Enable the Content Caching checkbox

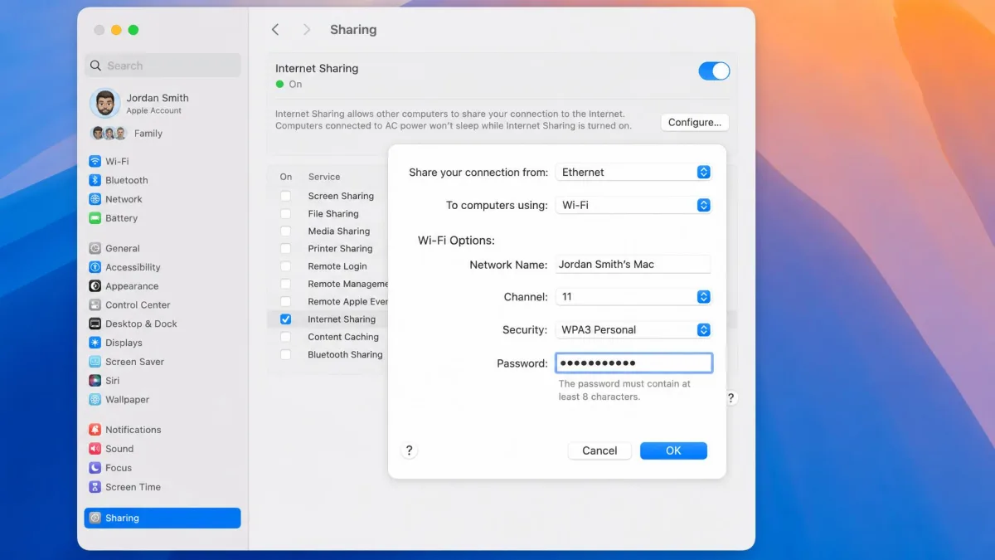286,337
